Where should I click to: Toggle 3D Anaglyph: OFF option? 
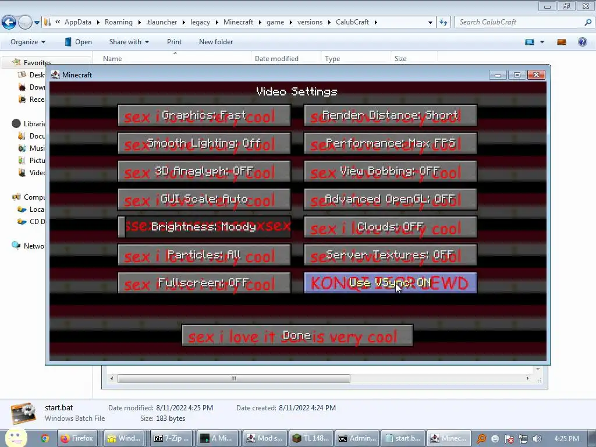click(204, 172)
